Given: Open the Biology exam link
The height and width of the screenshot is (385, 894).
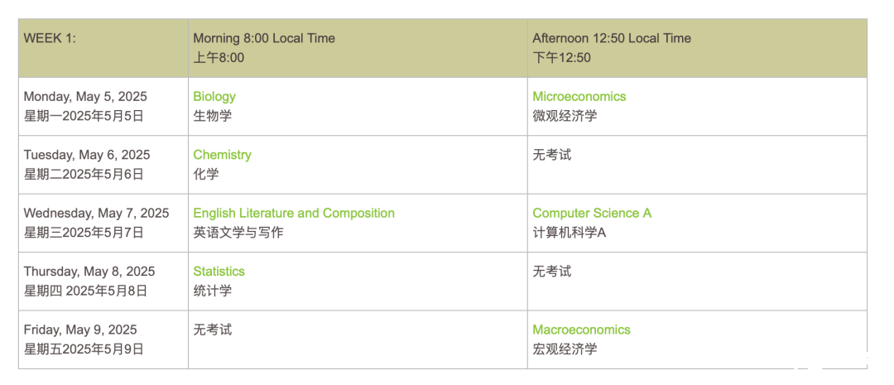Looking at the screenshot, I should [x=214, y=96].
